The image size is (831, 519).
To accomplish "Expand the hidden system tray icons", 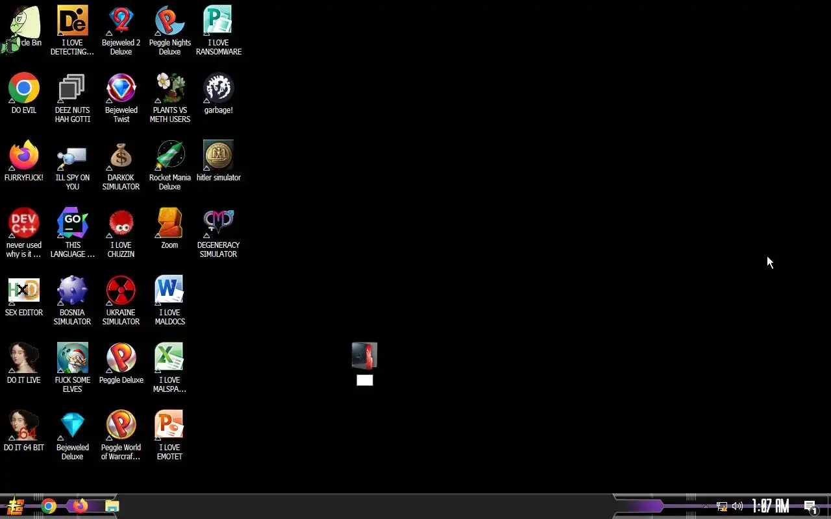I will [706, 506].
